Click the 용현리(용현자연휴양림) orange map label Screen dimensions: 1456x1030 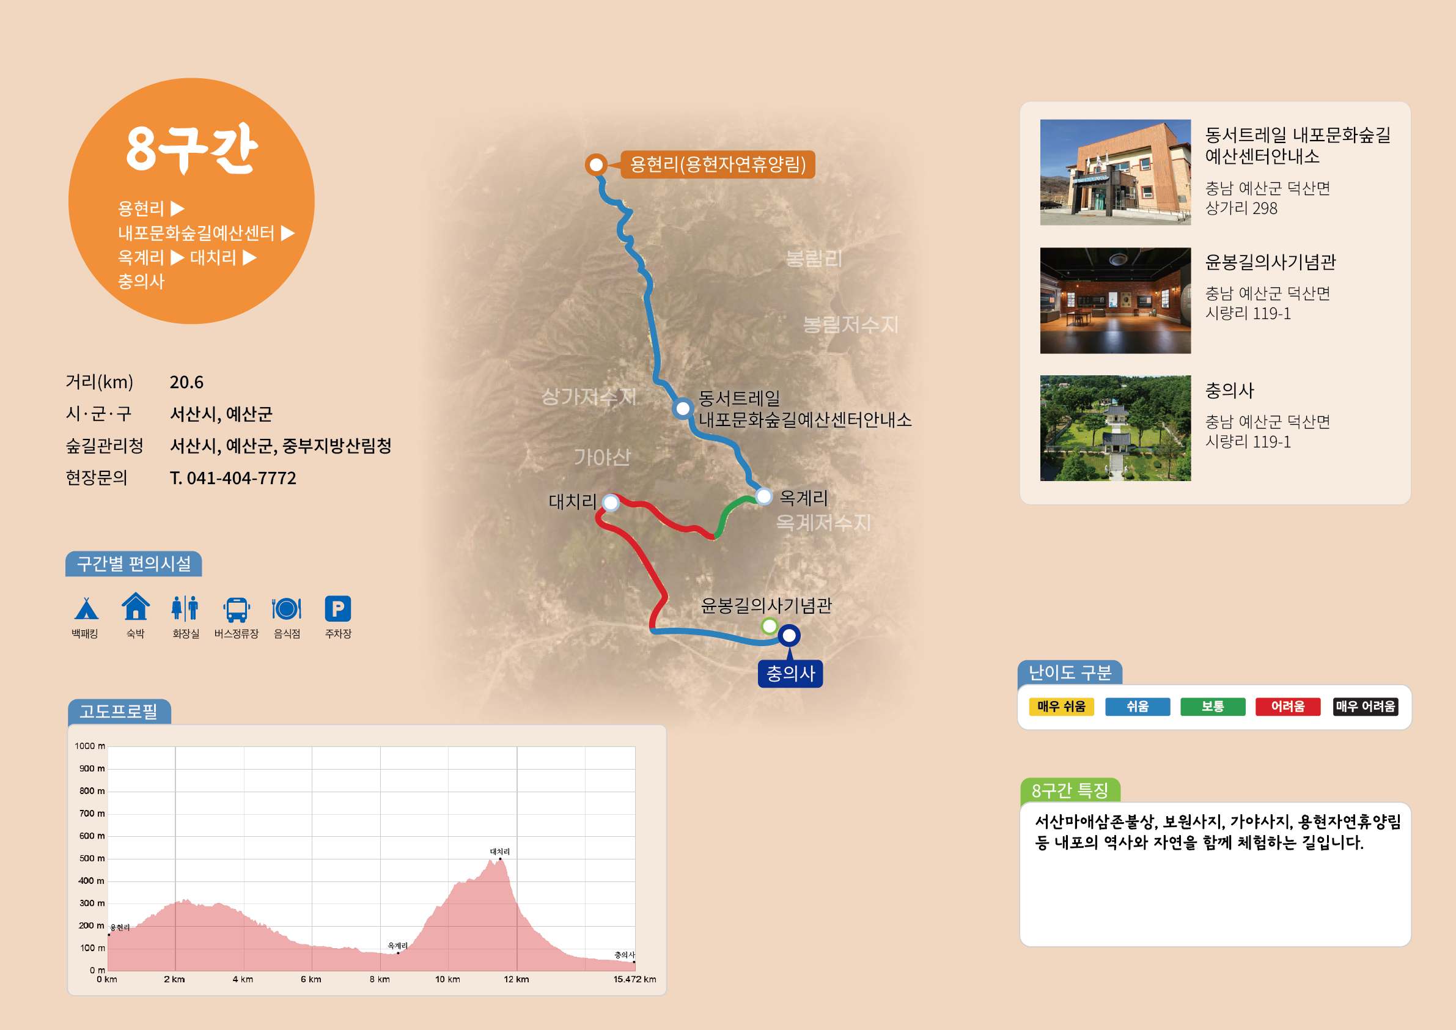tap(718, 165)
